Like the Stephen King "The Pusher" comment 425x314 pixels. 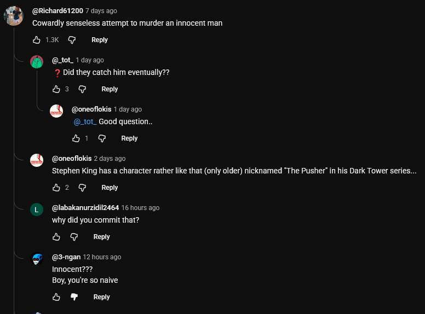pyautogui.click(x=56, y=188)
